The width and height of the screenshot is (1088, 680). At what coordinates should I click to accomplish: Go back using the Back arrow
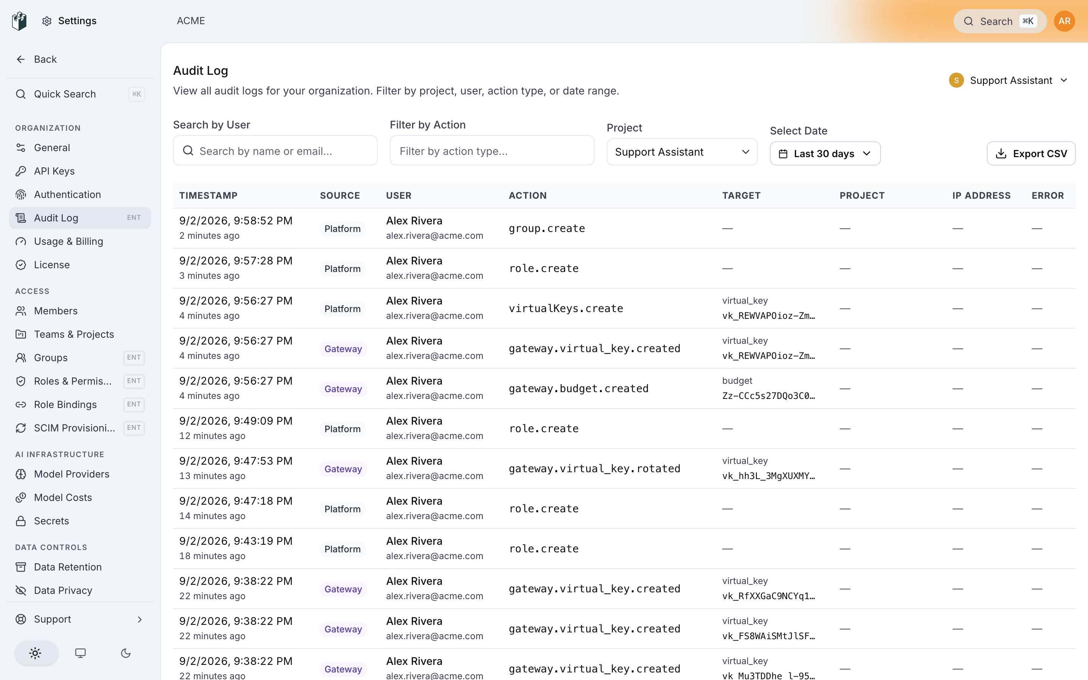pos(21,59)
